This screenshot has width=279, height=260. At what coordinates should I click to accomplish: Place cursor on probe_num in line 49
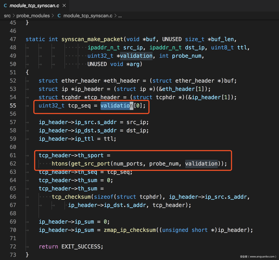pyautogui.click(x=186, y=56)
